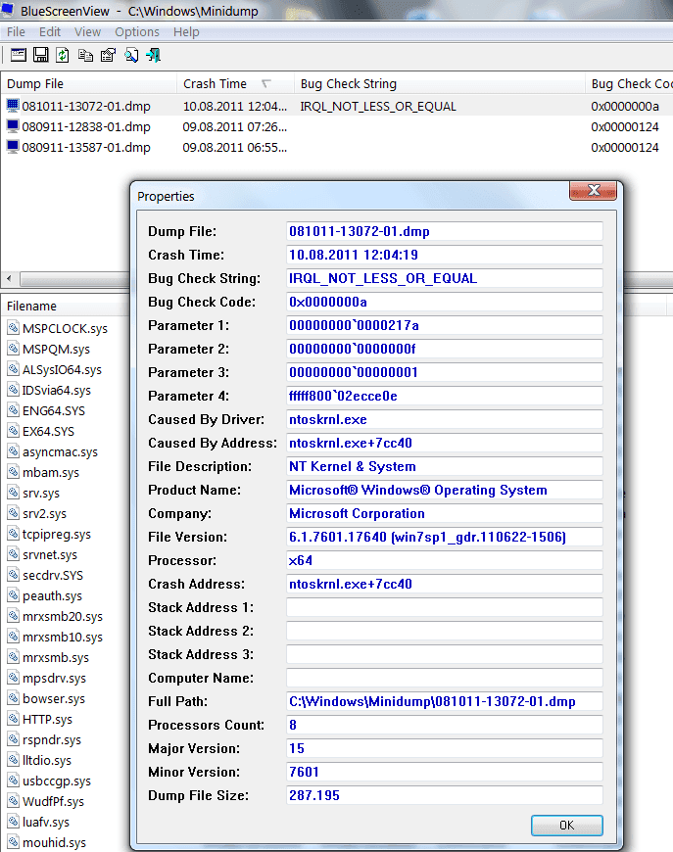Image resolution: width=673 pixels, height=852 pixels.
Task: Select luafv.sys in driver list
Action: click(46, 822)
